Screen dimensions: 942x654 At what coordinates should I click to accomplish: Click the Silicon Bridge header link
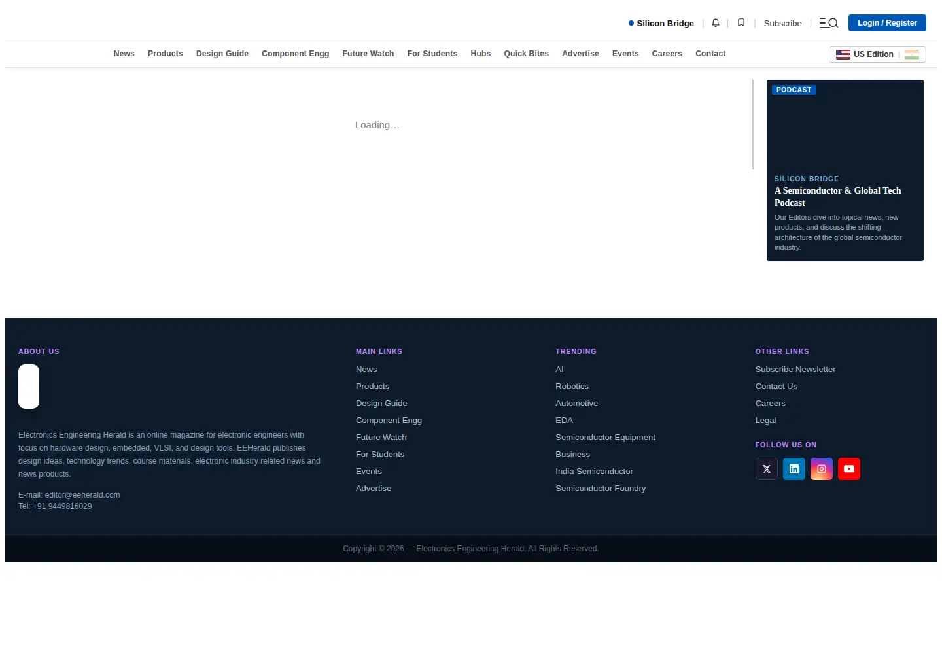(661, 23)
